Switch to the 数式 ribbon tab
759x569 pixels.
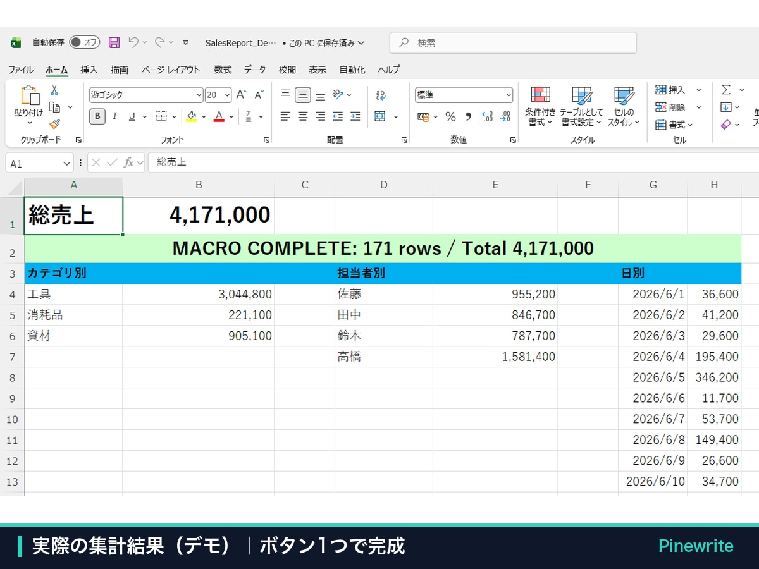point(223,70)
